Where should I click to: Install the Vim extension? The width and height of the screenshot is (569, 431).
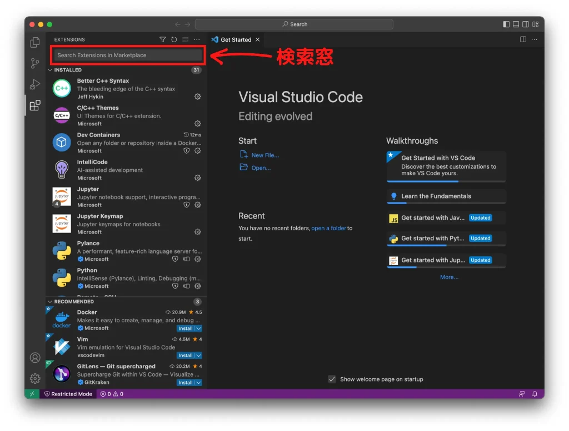click(x=186, y=356)
